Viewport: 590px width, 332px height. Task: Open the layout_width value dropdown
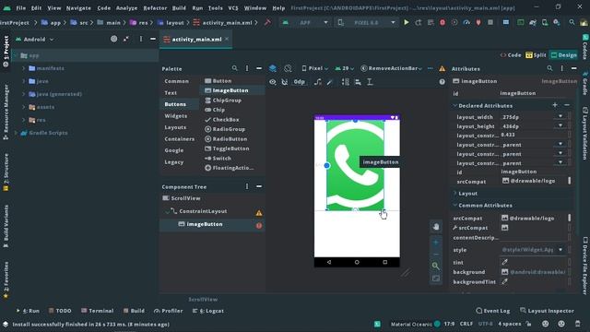(x=560, y=116)
